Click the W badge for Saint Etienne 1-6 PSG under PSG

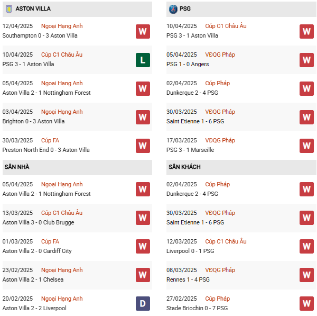[306, 117]
